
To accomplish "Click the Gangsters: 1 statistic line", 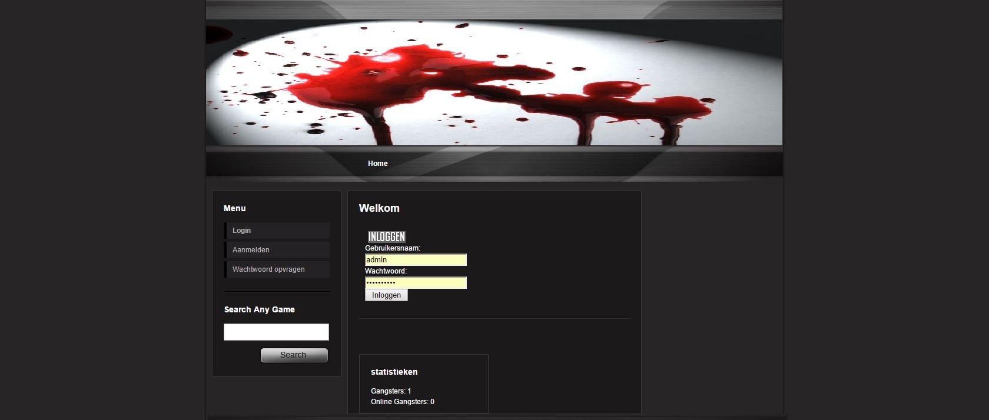I will [391, 391].
